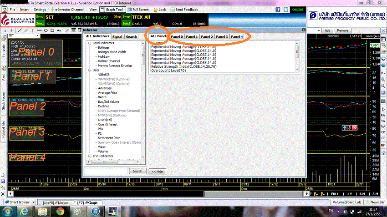Click the beta symbol icon in right toolbar
The width and height of the screenshot is (387, 217).
[383, 109]
